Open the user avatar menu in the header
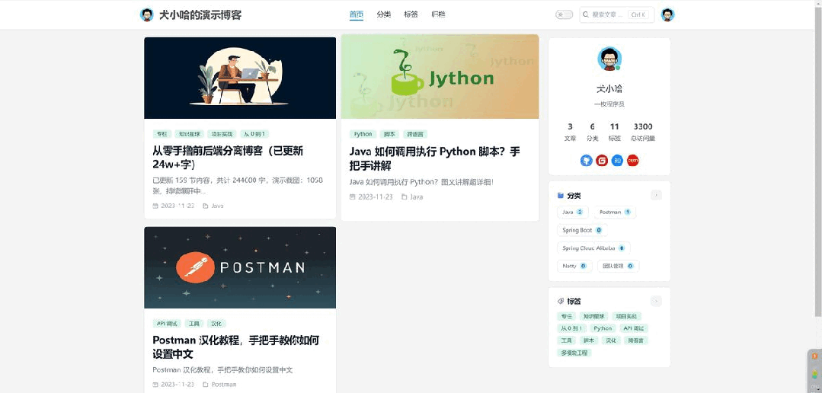This screenshot has height=393, width=822. click(x=667, y=14)
